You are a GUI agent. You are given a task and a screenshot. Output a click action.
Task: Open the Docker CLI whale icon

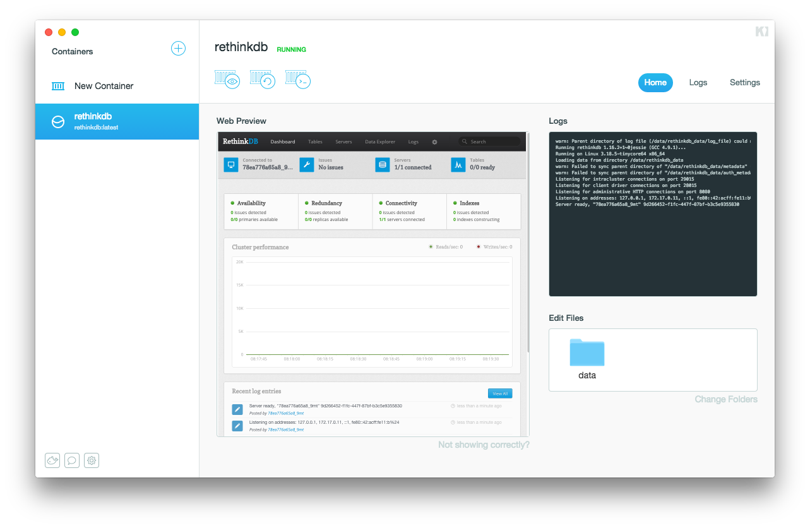pos(52,460)
